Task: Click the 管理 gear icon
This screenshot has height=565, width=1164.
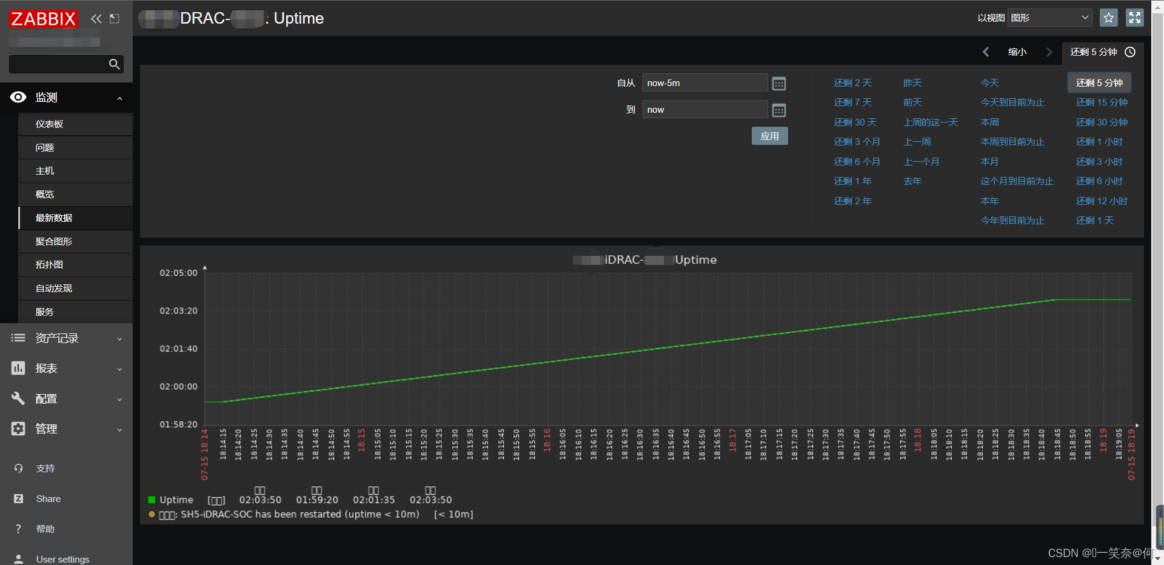Action: coord(18,429)
